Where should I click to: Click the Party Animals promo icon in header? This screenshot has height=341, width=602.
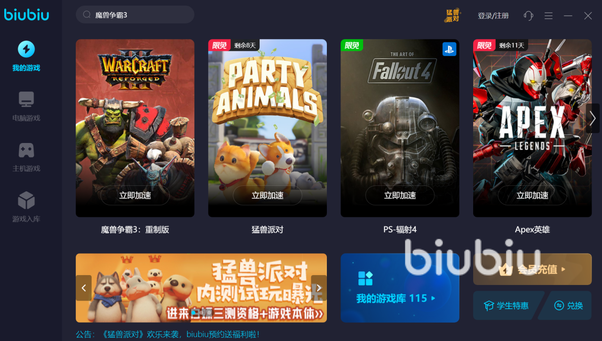click(x=452, y=15)
